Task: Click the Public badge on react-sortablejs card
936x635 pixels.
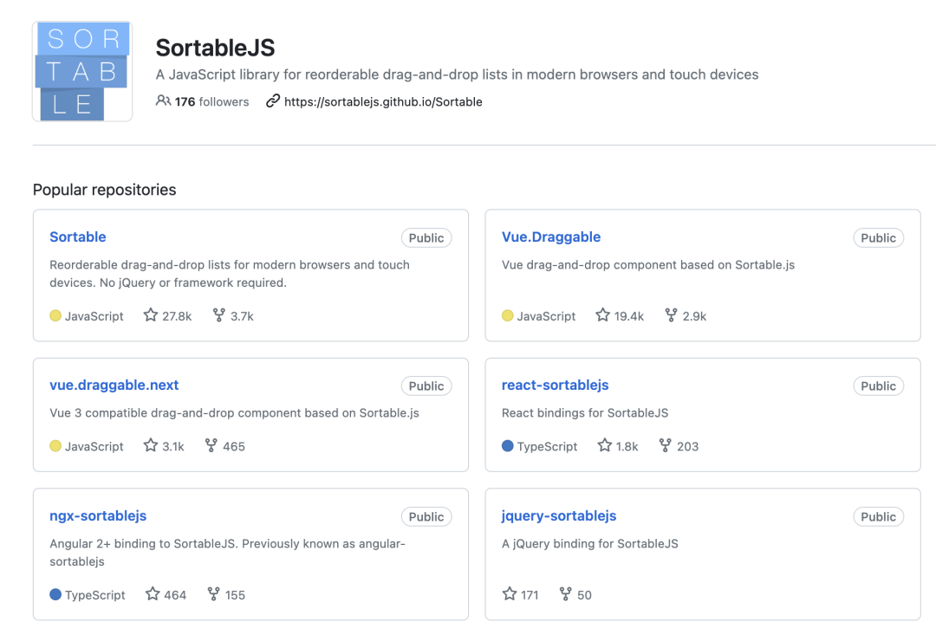Action: (878, 386)
